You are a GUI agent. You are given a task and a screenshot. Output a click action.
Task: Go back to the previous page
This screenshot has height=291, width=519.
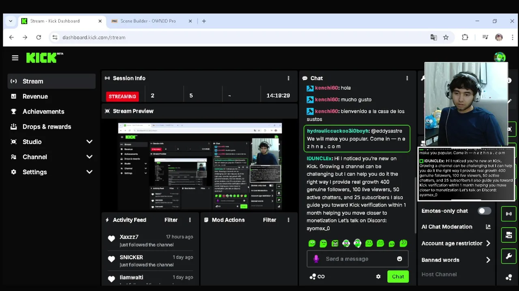click(x=11, y=37)
